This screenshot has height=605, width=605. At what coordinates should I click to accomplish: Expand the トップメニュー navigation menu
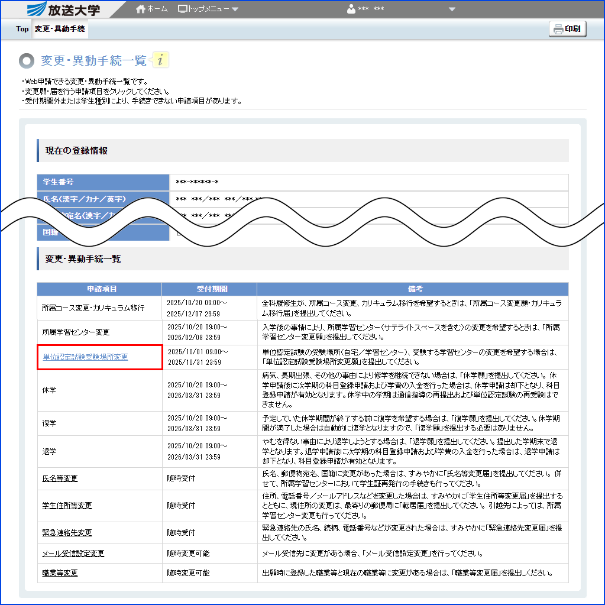coord(209,8)
